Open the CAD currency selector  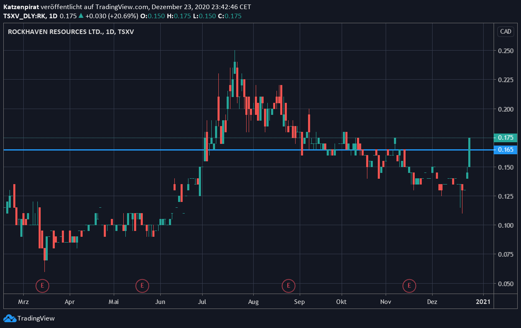coord(505,32)
